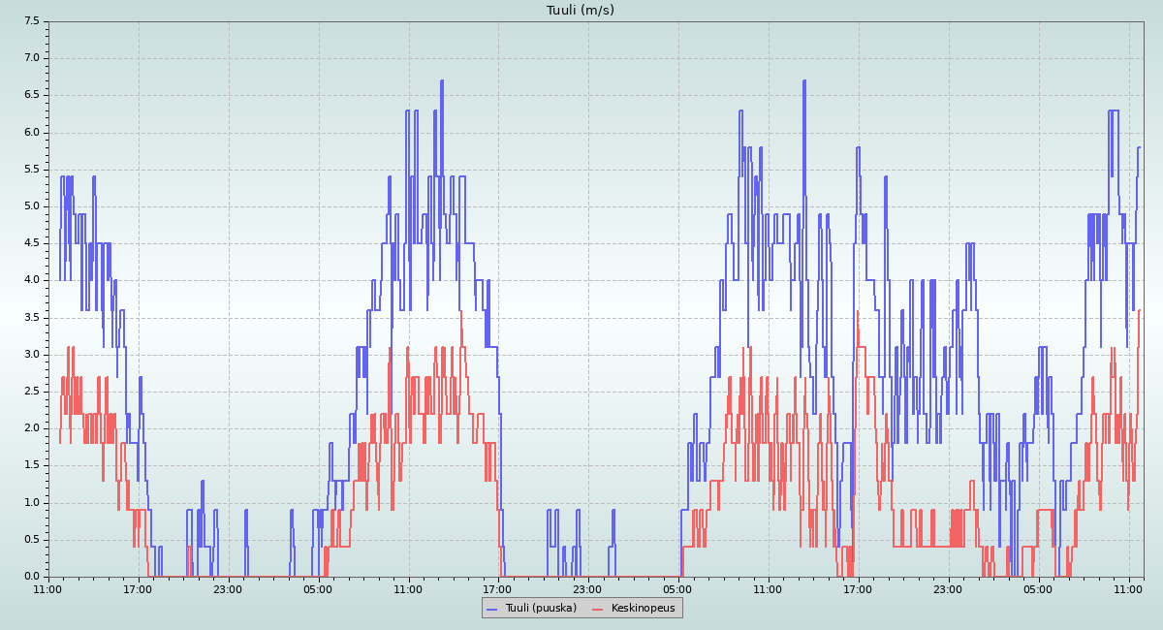This screenshot has height=630, width=1163.
Task: Click the chart title Tuuli (m/s)
Action: coord(581,11)
